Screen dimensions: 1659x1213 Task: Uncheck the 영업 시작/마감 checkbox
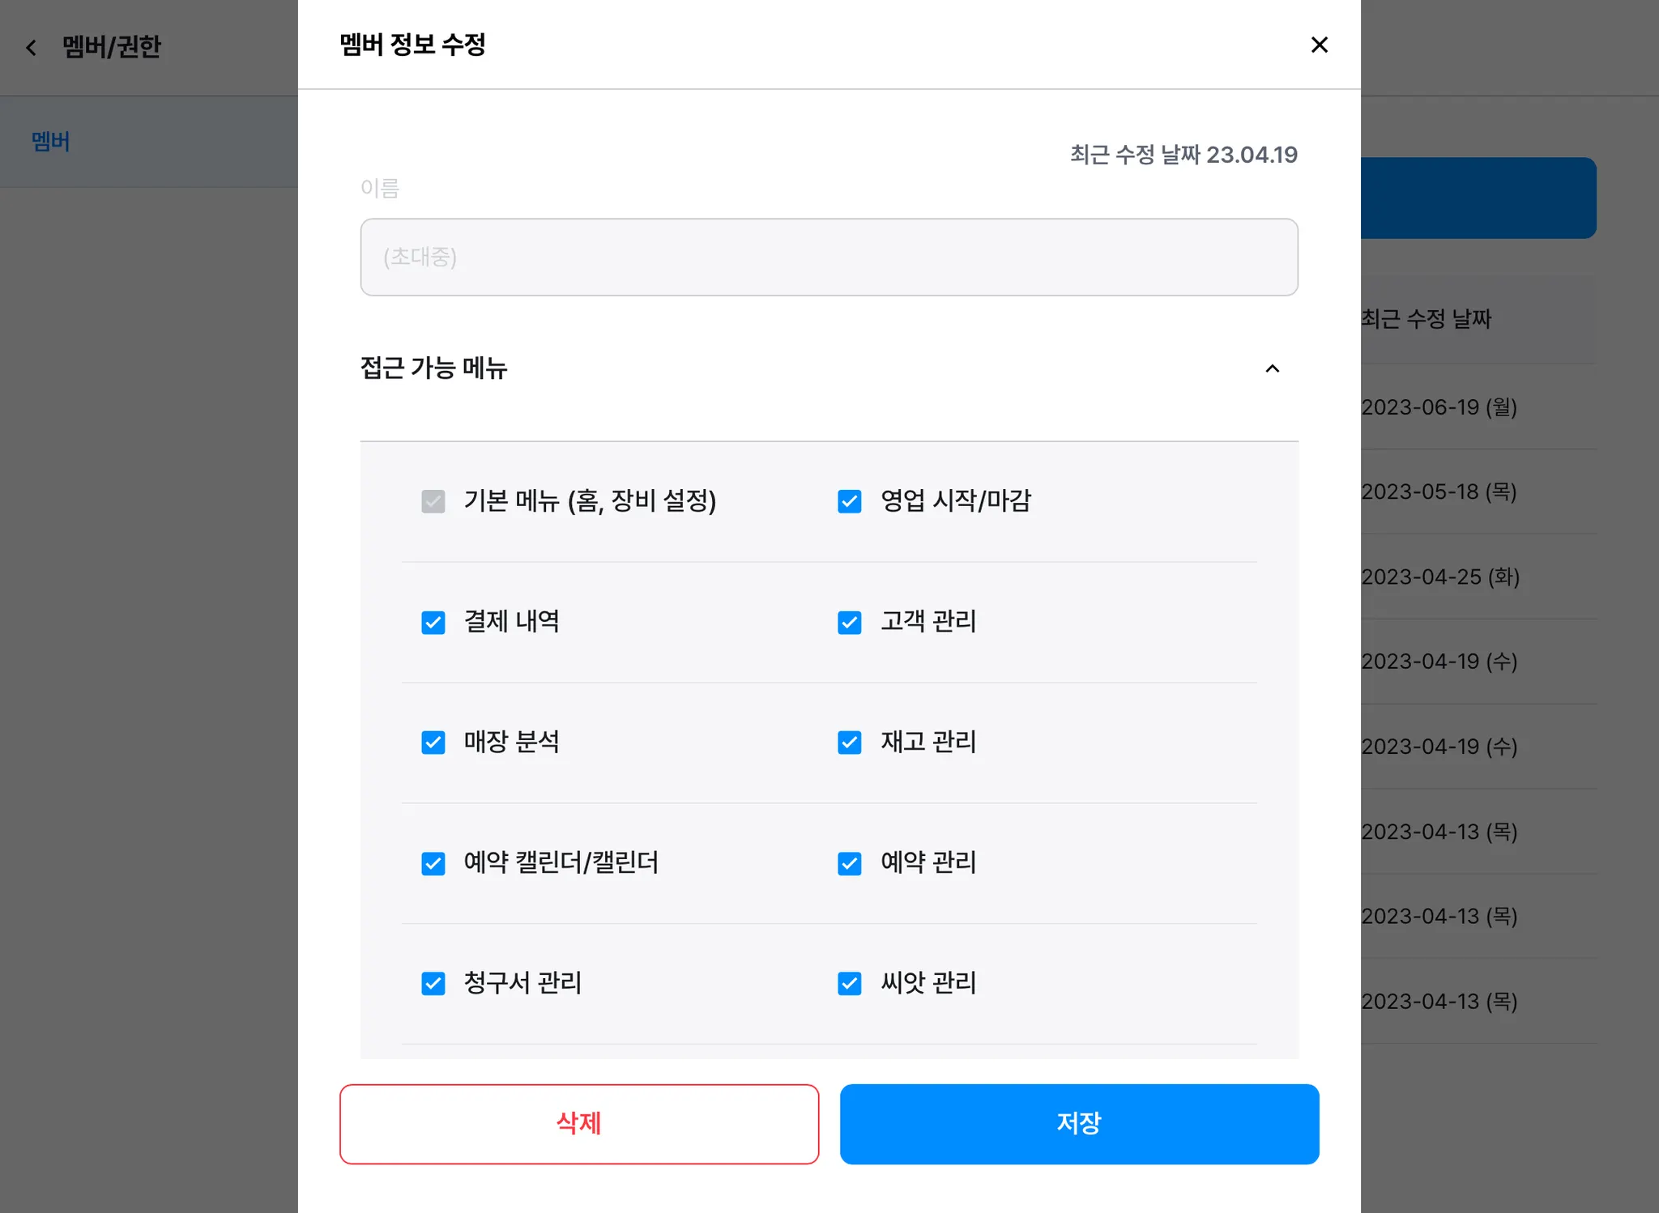click(849, 501)
